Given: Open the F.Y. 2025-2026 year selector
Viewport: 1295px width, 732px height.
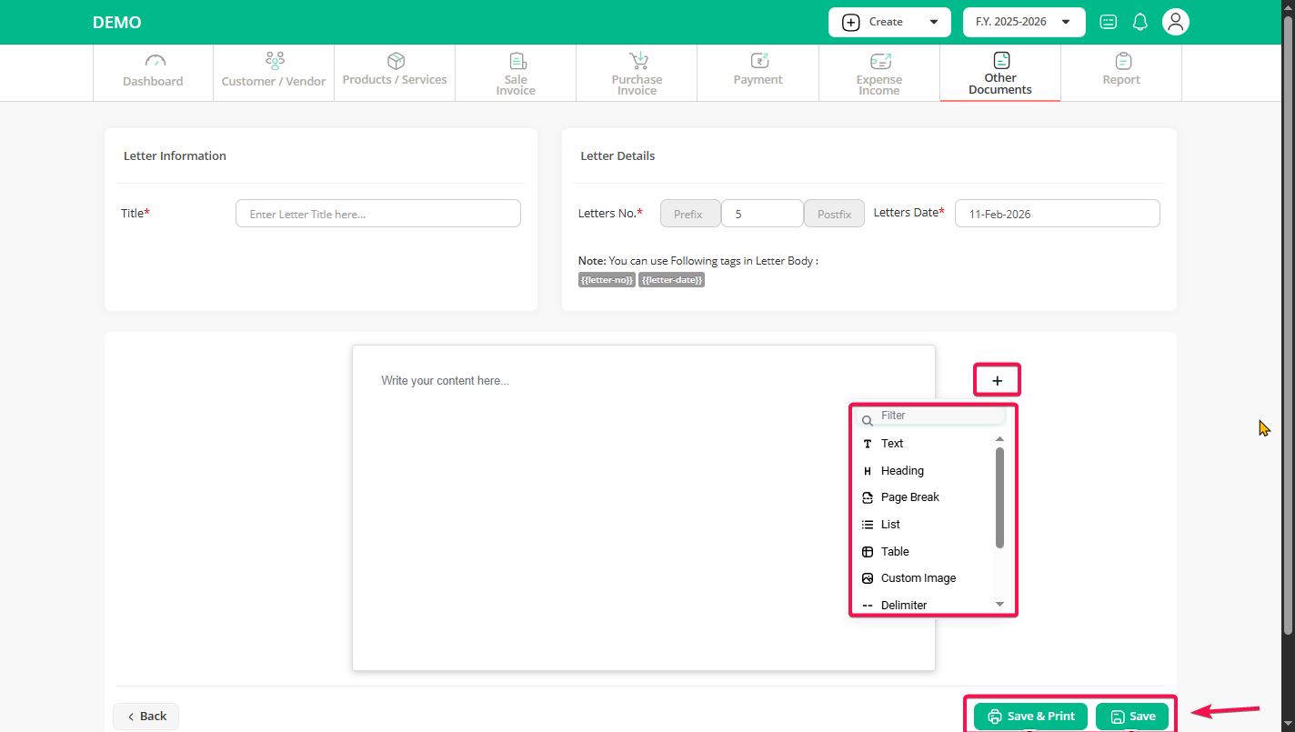Looking at the screenshot, I should tap(1023, 22).
